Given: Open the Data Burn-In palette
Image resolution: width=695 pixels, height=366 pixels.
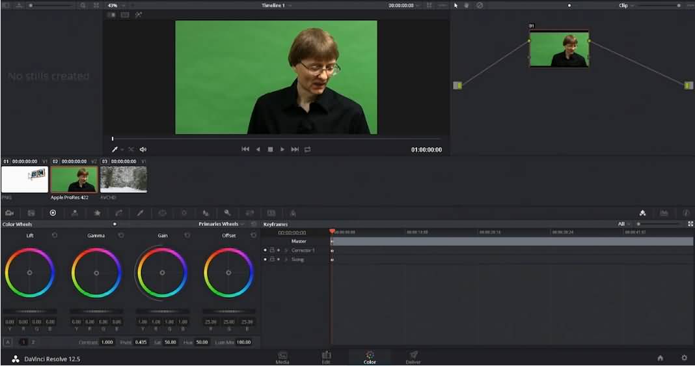Looking at the screenshot, I should 293,213.
